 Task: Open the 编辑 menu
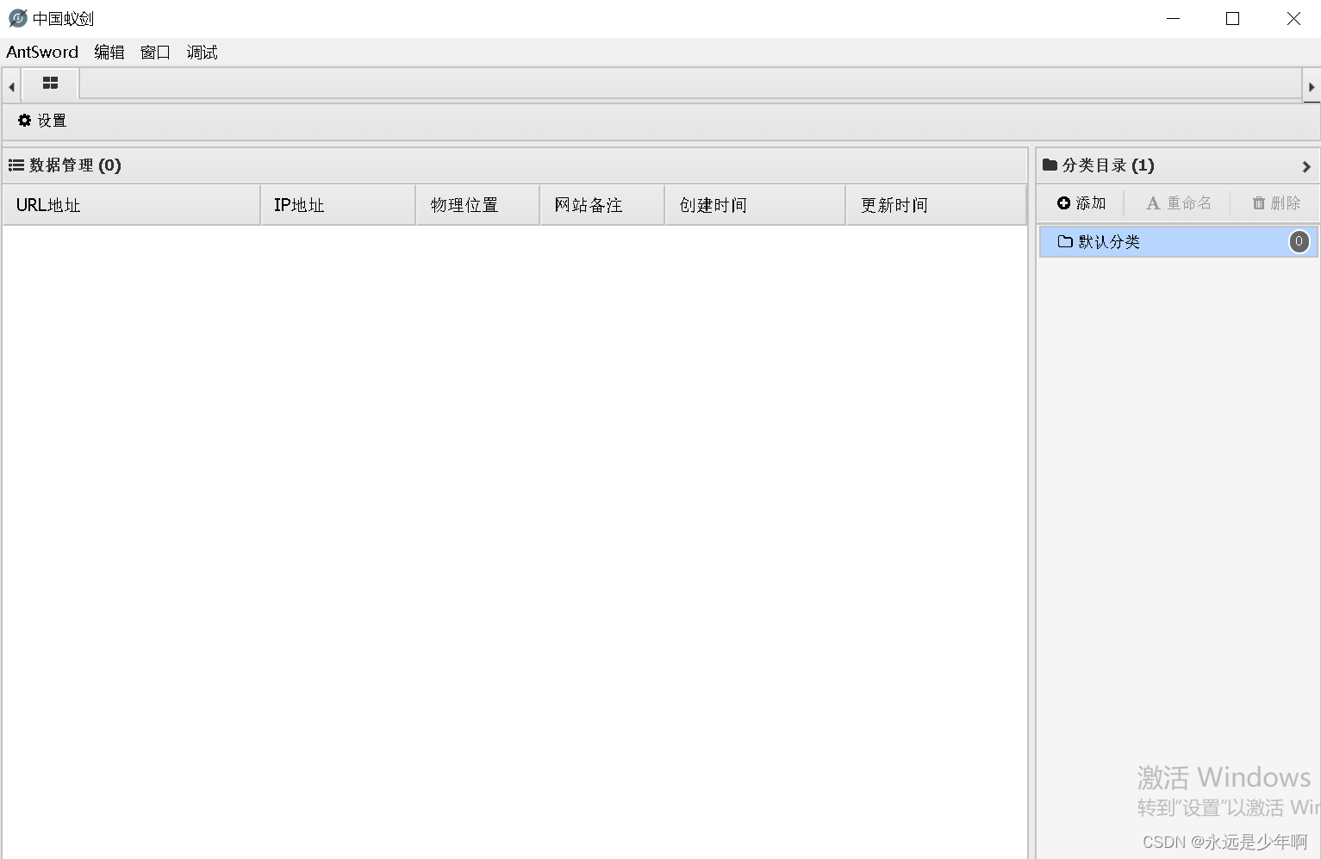click(x=109, y=52)
